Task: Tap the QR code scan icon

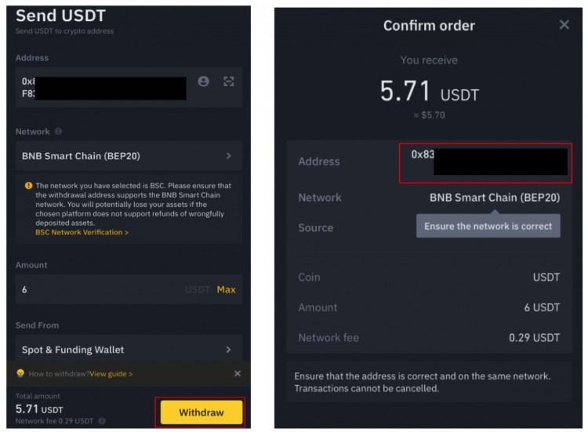Action: point(229,82)
